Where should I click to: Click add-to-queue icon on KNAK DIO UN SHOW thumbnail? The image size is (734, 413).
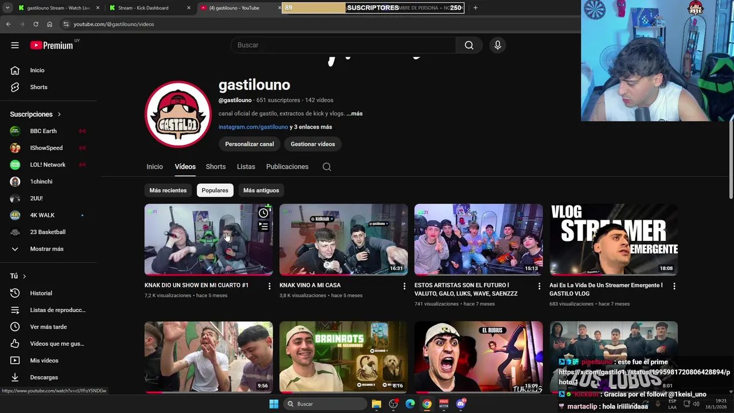pyautogui.click(x=264, y=227)
